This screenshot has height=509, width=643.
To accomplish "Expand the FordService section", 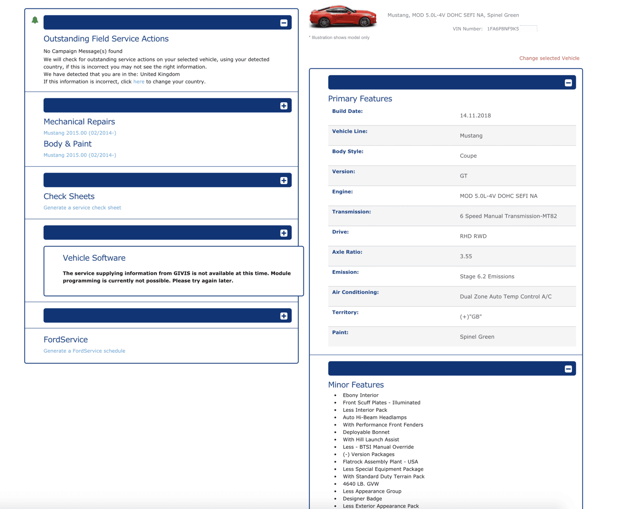I will click(284, 316).
